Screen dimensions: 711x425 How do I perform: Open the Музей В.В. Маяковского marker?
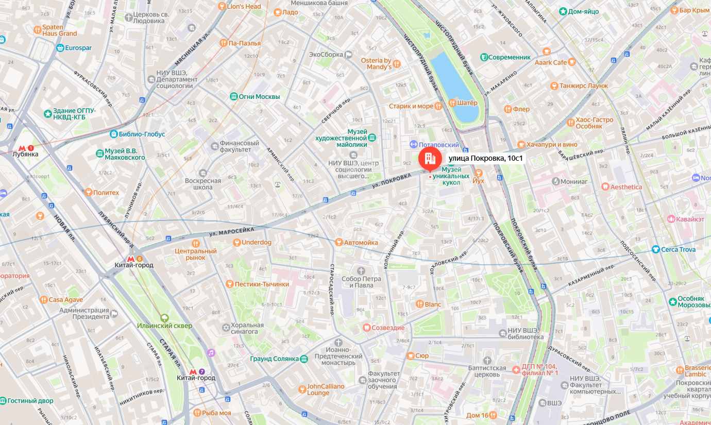pyautogui.click(x=100, y=154)
